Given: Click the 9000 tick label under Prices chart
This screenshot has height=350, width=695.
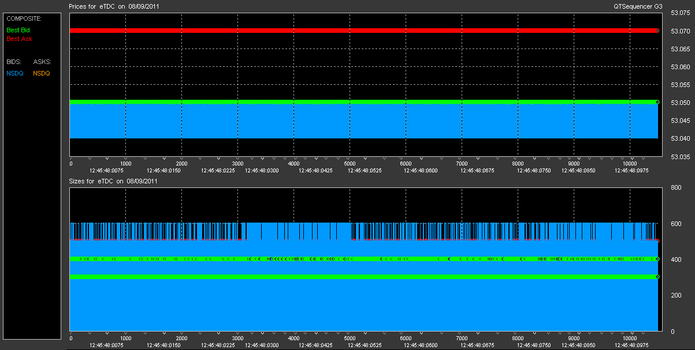Looking at the screenshot, I should pos(574,164).
